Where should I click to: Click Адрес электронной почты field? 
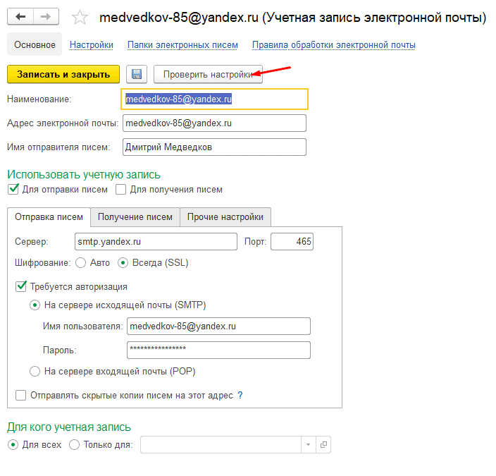coord(214,123)
